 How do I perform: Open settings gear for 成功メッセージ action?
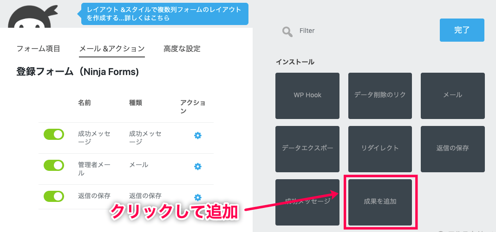(198, 136)
